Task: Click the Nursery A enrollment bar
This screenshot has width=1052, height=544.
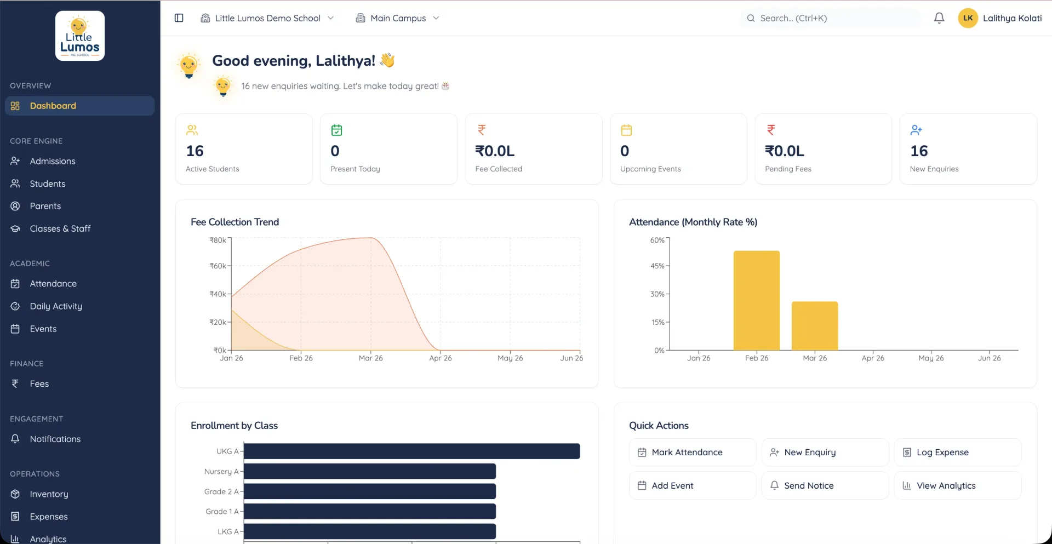Action: pos(370,471)
